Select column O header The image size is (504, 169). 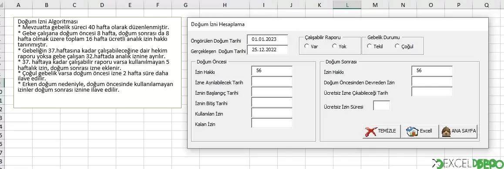tap(431, 4)
